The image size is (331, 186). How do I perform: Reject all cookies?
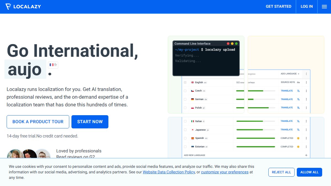[x=281, y=172]
